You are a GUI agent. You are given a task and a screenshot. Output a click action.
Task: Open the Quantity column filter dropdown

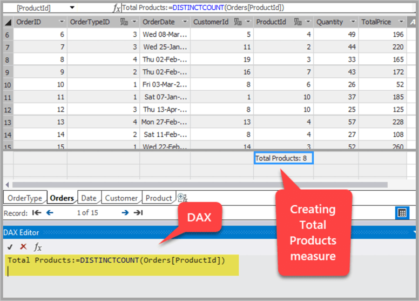[x=353, y=22]
